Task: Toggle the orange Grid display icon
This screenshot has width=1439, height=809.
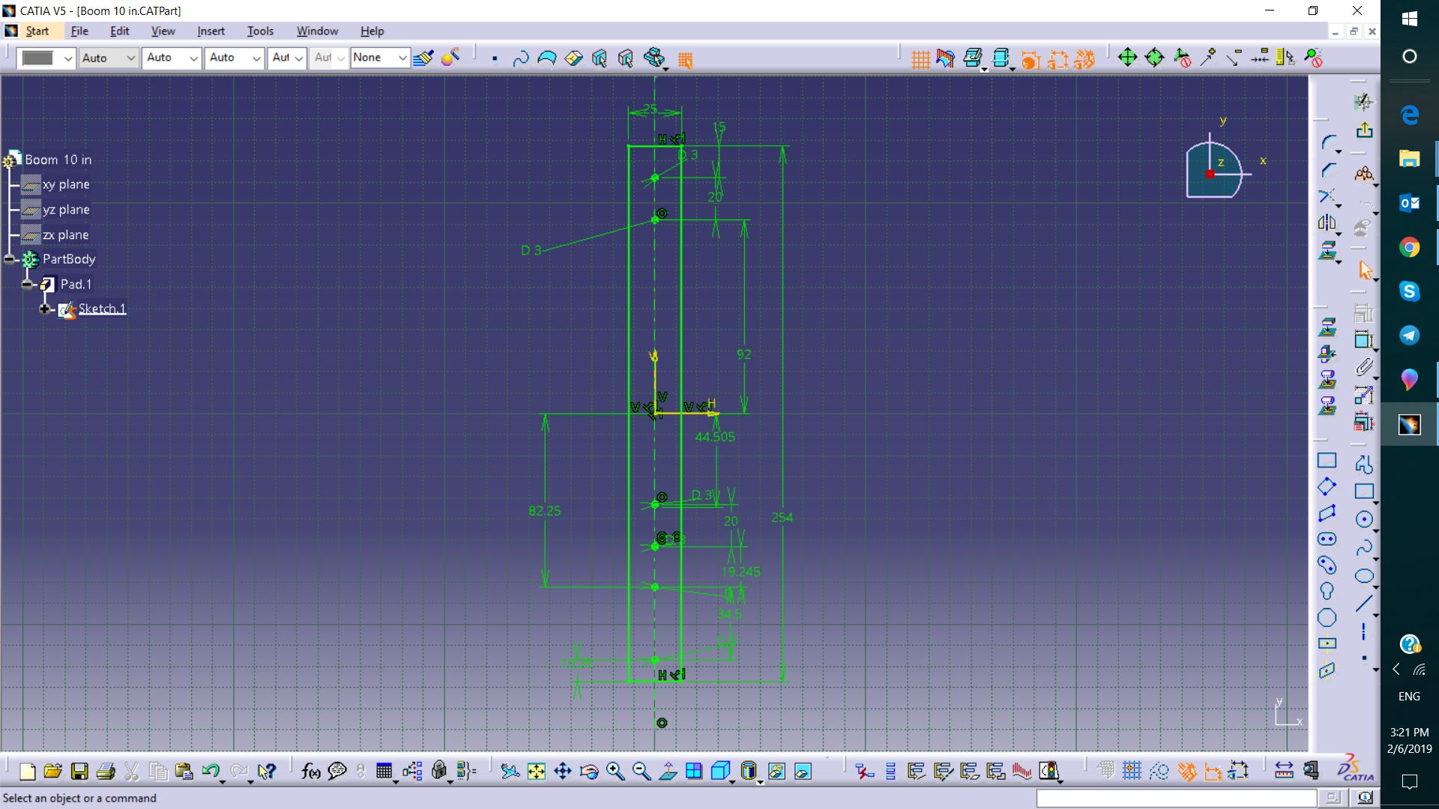Action: point(920,58)
